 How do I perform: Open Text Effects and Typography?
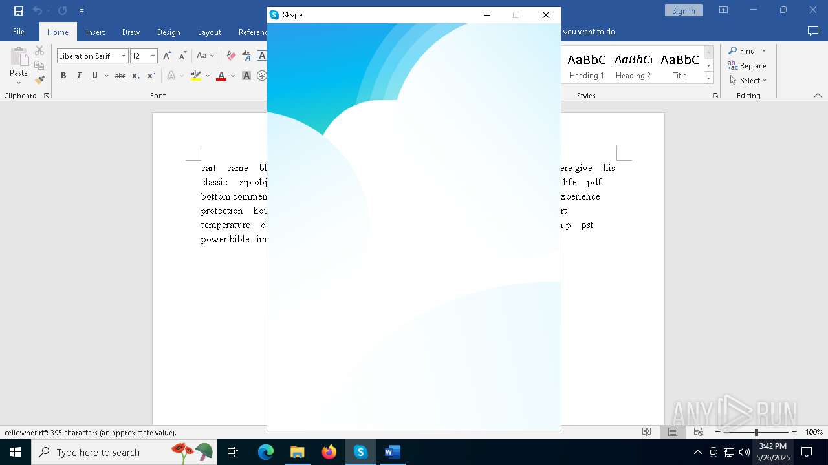171,76
